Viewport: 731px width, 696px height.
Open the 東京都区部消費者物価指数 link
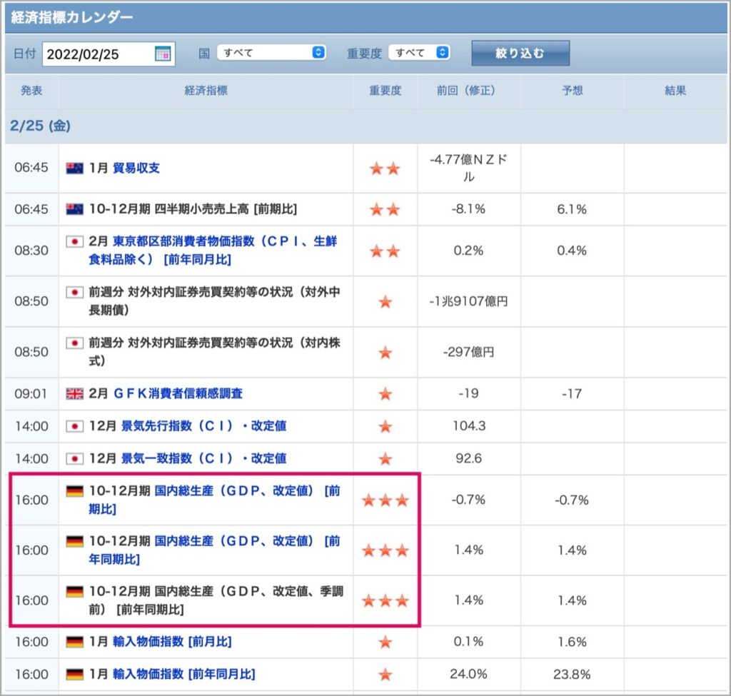pos(213,251)
